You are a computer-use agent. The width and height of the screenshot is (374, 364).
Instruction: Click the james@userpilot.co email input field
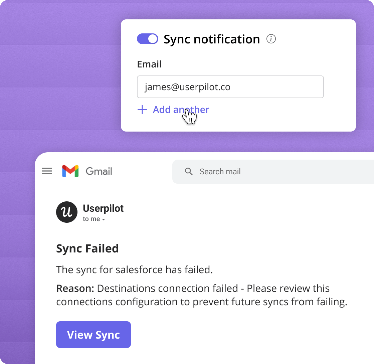(x=230, y=87)
